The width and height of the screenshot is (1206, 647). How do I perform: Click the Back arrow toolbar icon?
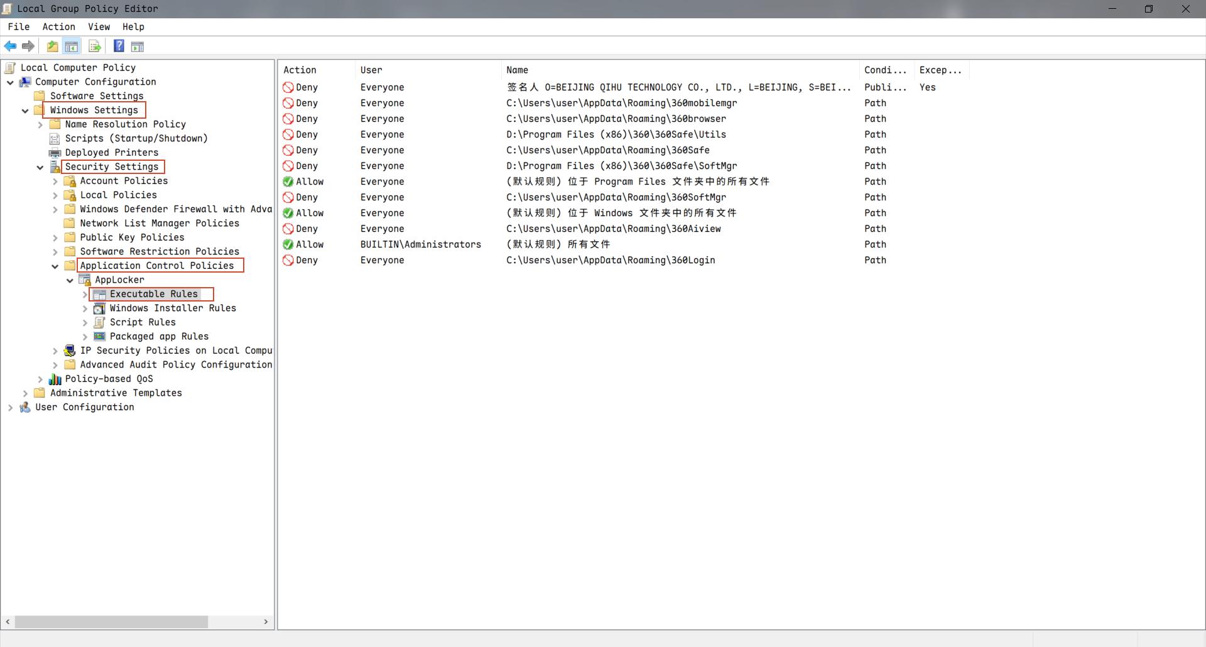click(11, 46)
